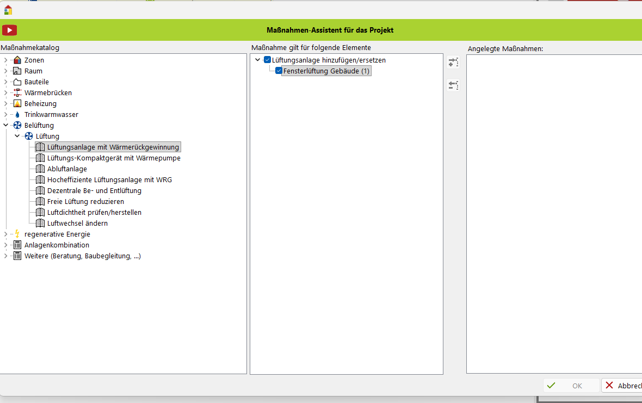
Task: Click the Abbrechen cancel button
Action: (x=623, y=386)
